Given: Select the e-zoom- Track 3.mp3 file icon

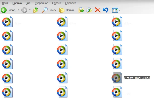Looking at the screenshot, I should [117, 78].
